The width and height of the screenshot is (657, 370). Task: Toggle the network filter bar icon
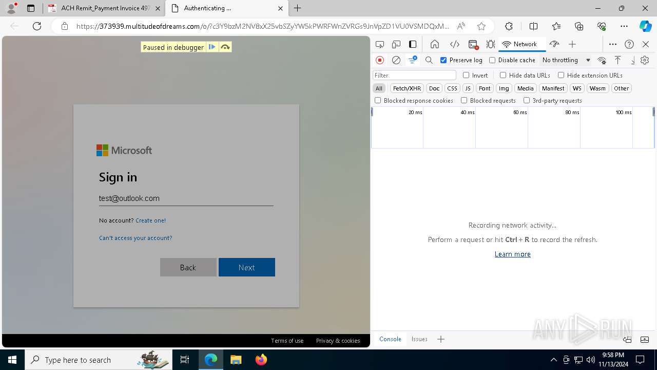point(412,60)
